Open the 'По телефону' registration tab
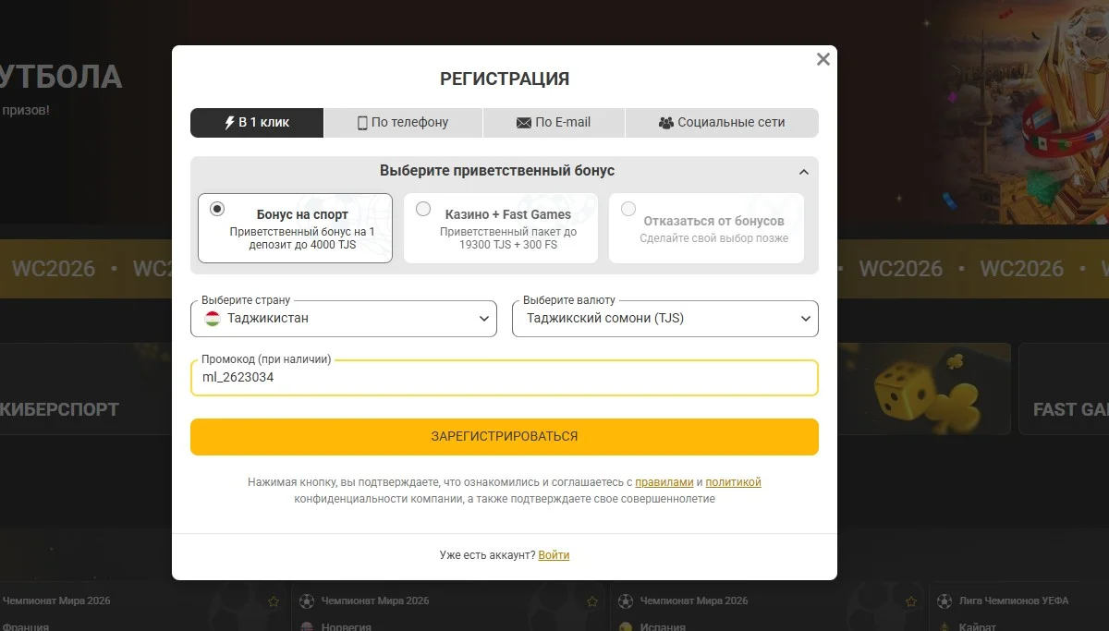1109x631 pixels. tap(403, 122)
